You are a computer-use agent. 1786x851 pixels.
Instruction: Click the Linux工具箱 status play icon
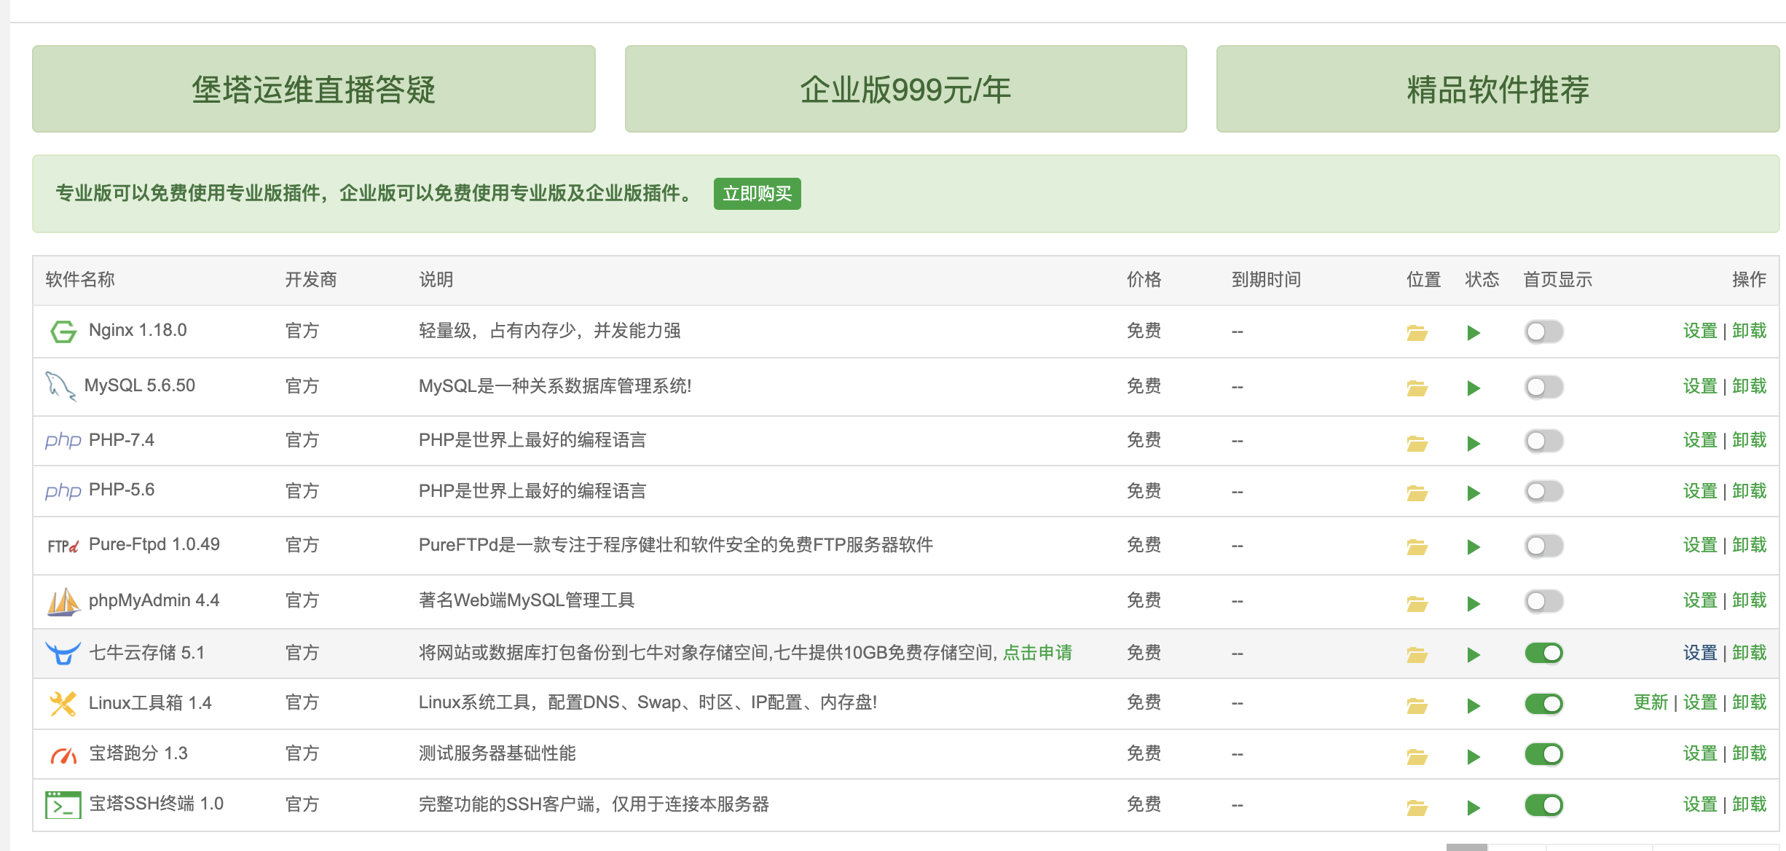tap(1474, 705)
